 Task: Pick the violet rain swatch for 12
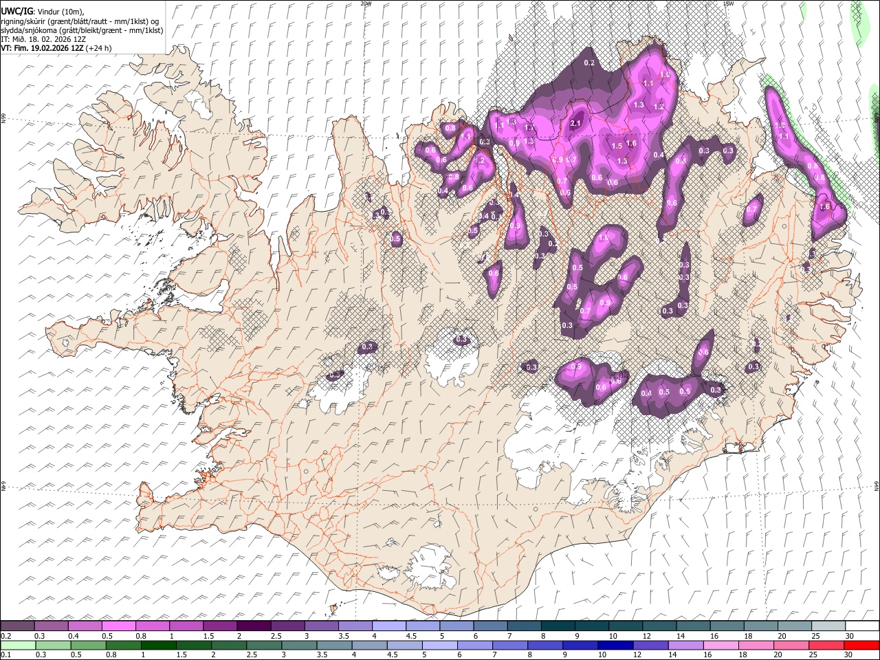tap(651, 645)
